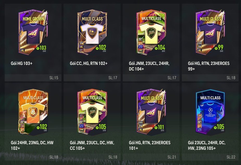241x165 pixels.
Task: Select the orange lightning 102 OVR pack
Action: click(33, 112)
